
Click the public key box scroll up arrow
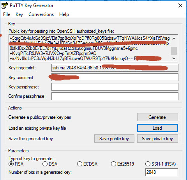pos(174,39)
